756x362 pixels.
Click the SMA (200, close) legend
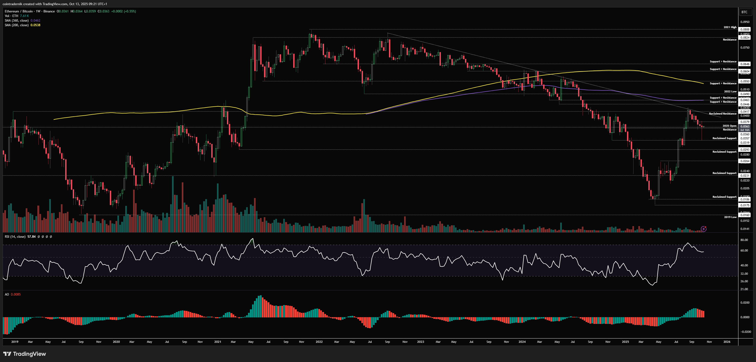click(x=16, y=25)
